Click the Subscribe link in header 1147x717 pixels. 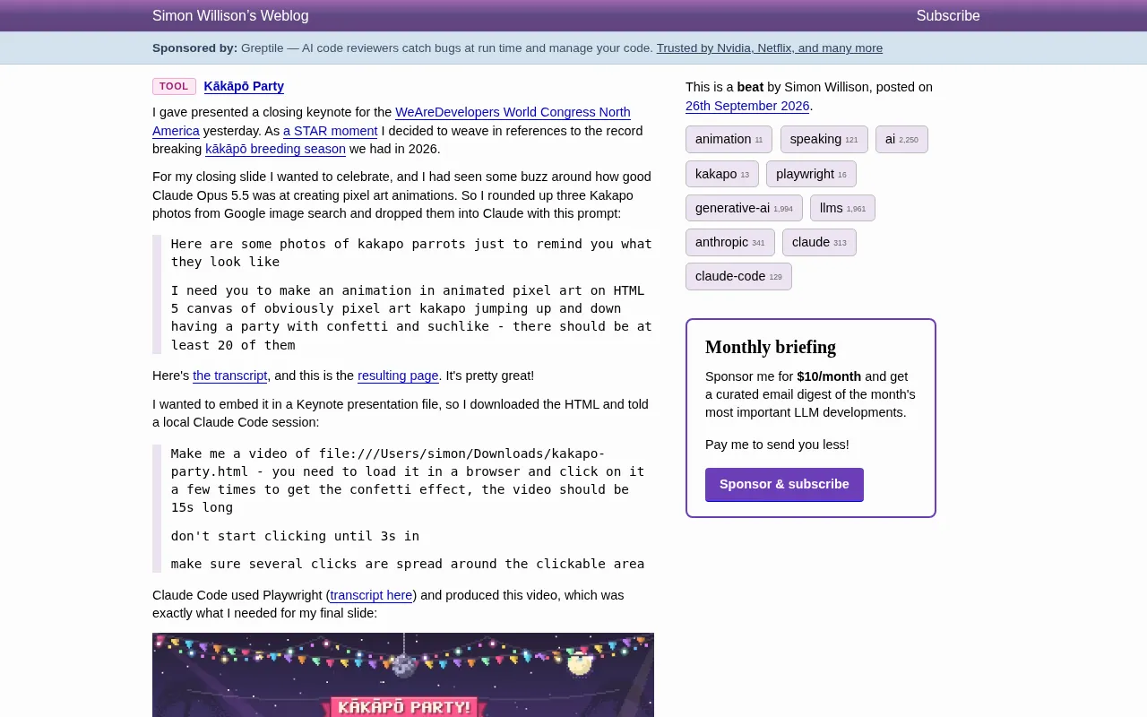click(x=948, y=15)
